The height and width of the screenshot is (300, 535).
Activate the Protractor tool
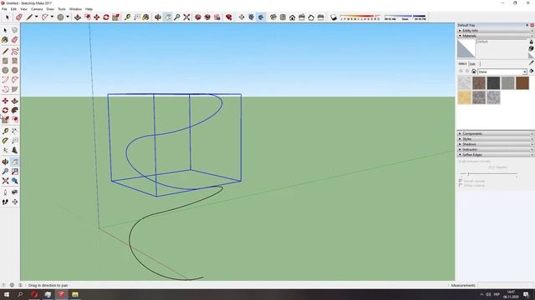pos(5,141)
